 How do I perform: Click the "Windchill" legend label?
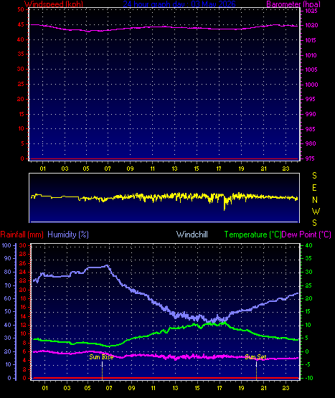(x=192, y=234)
